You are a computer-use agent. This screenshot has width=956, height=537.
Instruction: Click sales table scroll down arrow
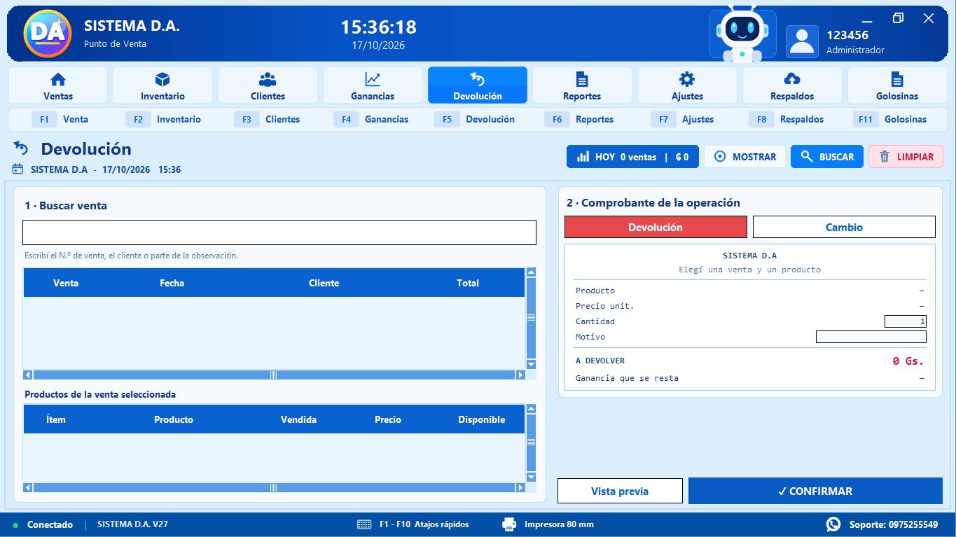pos(531,365)
